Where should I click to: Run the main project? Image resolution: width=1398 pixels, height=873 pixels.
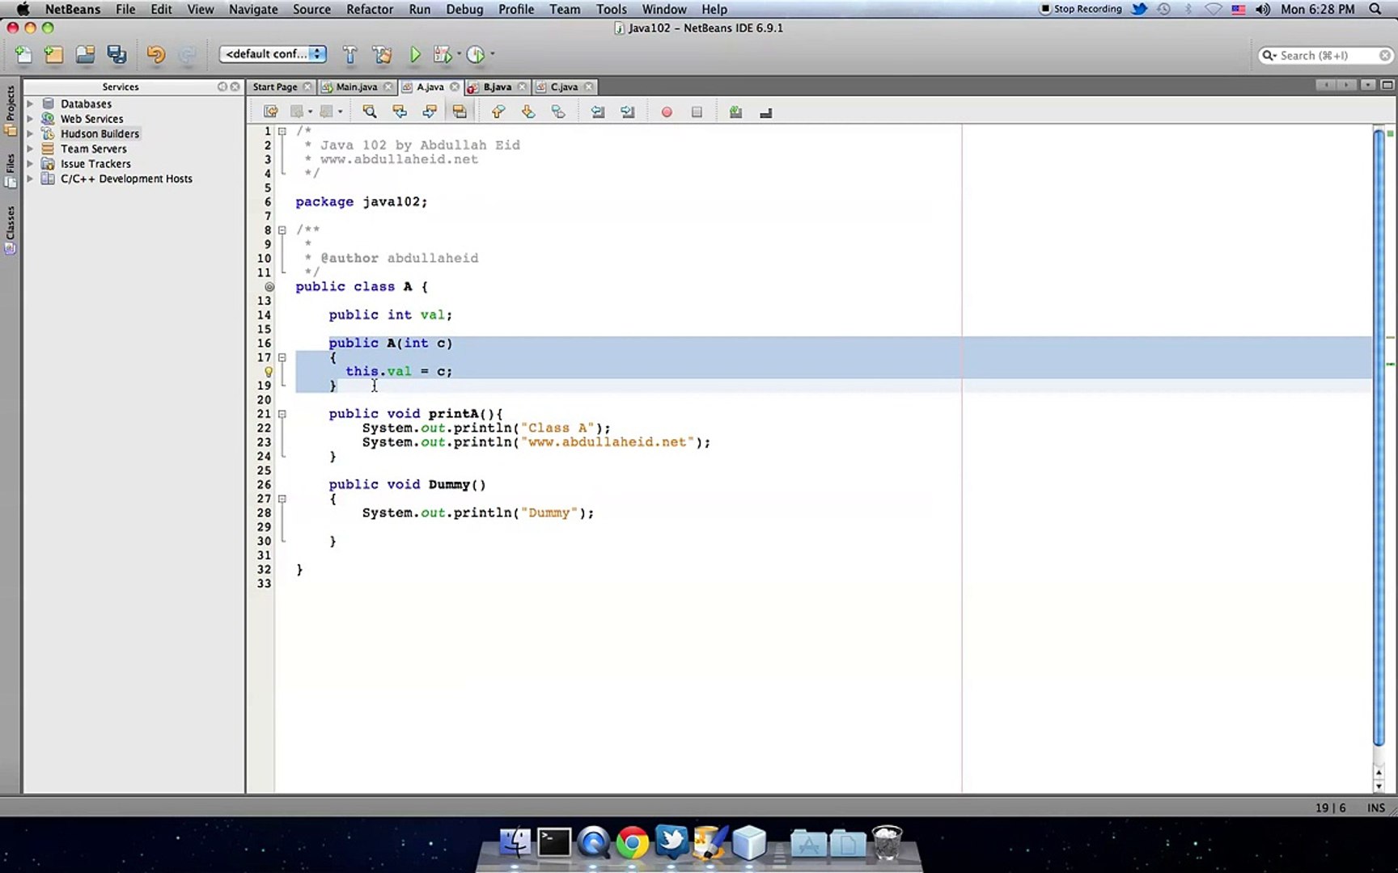[415, 54]
